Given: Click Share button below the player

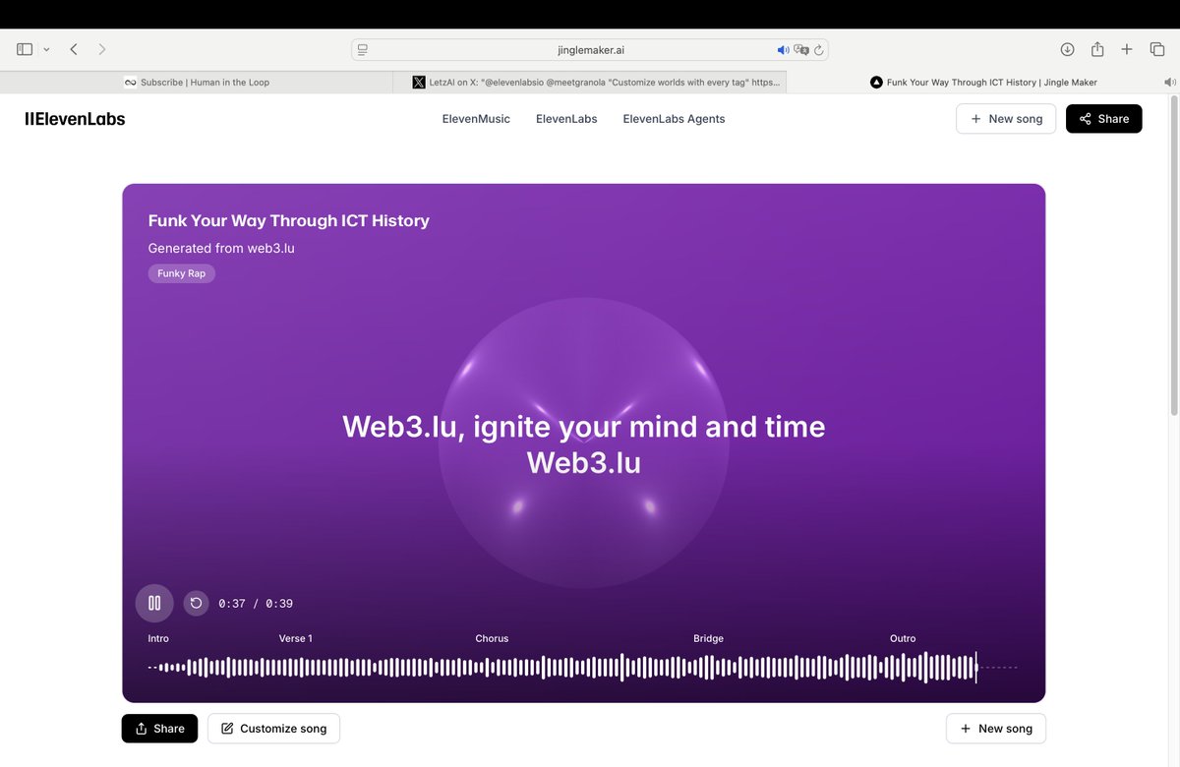Looking at the screenshot, I should point(159,729).
